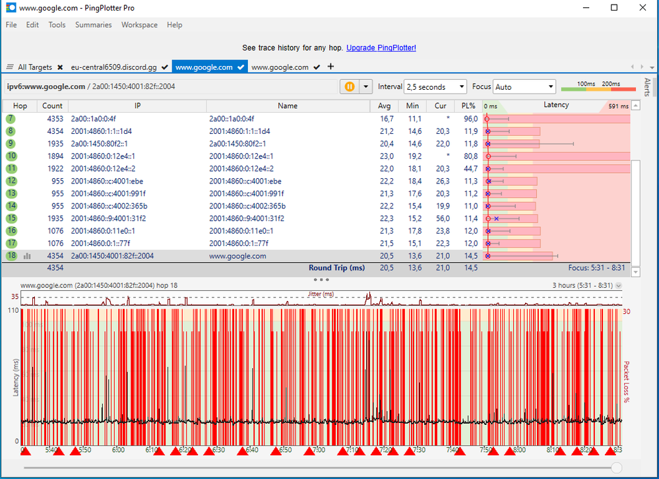Click the hop 17 green circle icon
This screenshot has width=659, height=479.
point(11,243)
